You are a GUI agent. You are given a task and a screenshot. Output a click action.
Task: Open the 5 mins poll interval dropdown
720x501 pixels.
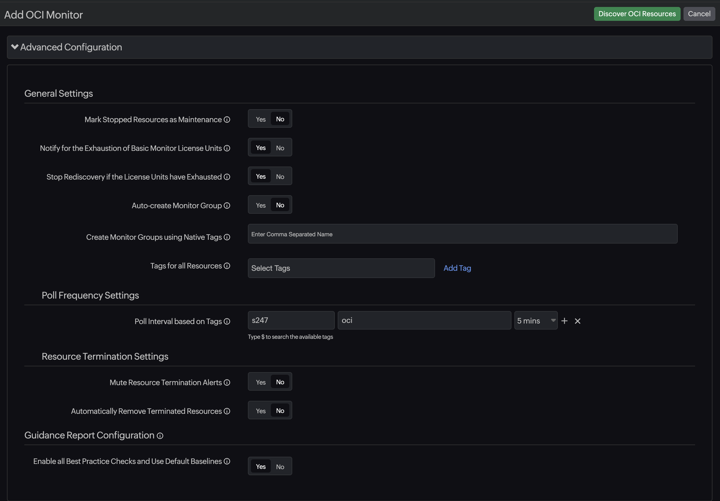(536, 320)
